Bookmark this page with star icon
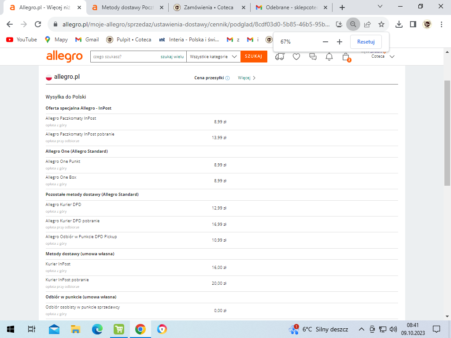Screen dimensions: 451x338 (x=381, y=24)
